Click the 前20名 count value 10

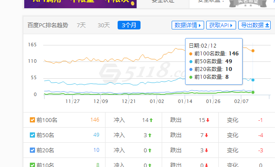(x=96, y=150)
